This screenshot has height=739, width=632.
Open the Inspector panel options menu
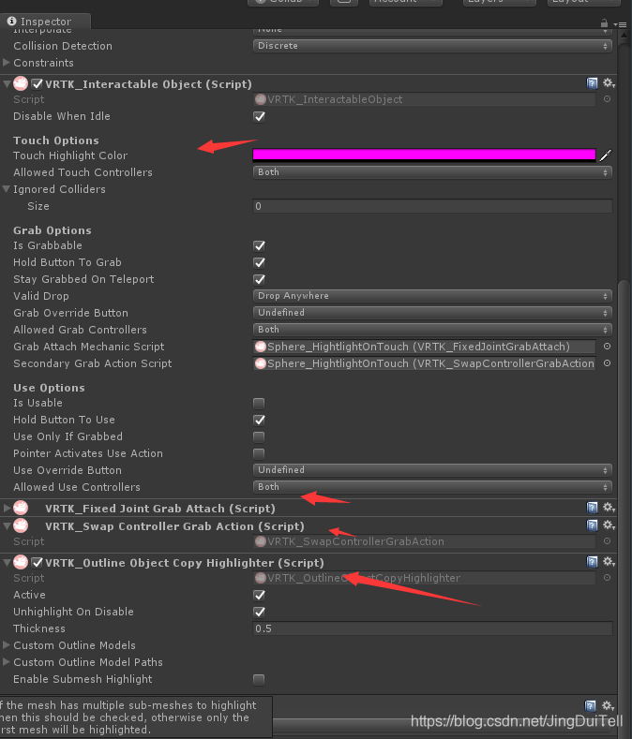620,24
